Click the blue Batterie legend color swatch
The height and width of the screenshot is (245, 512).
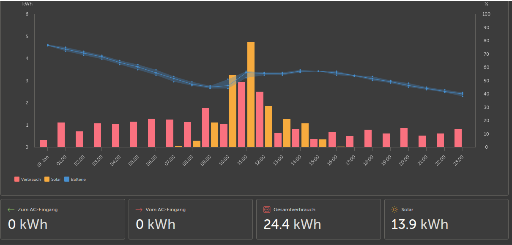click(x=67, y=180)
